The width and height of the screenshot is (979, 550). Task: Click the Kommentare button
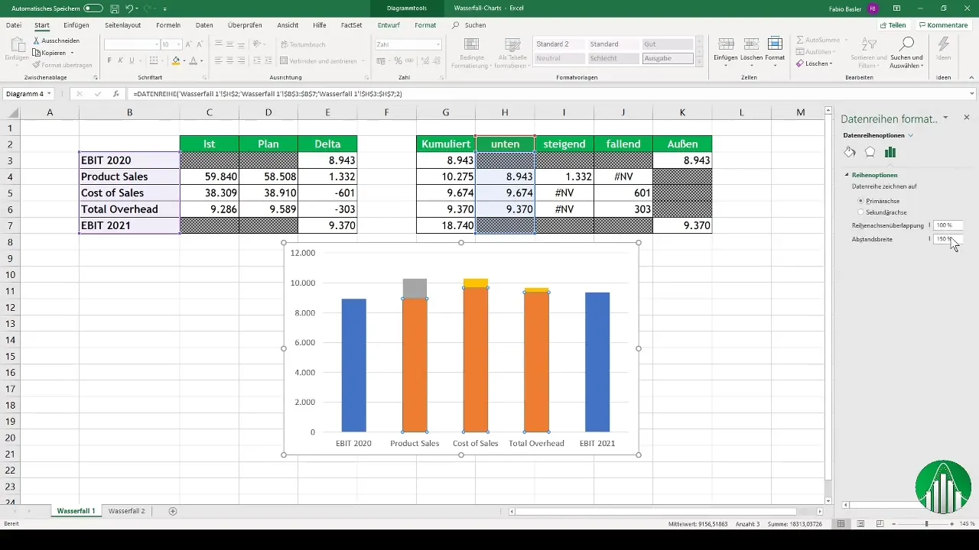[942, 25]
